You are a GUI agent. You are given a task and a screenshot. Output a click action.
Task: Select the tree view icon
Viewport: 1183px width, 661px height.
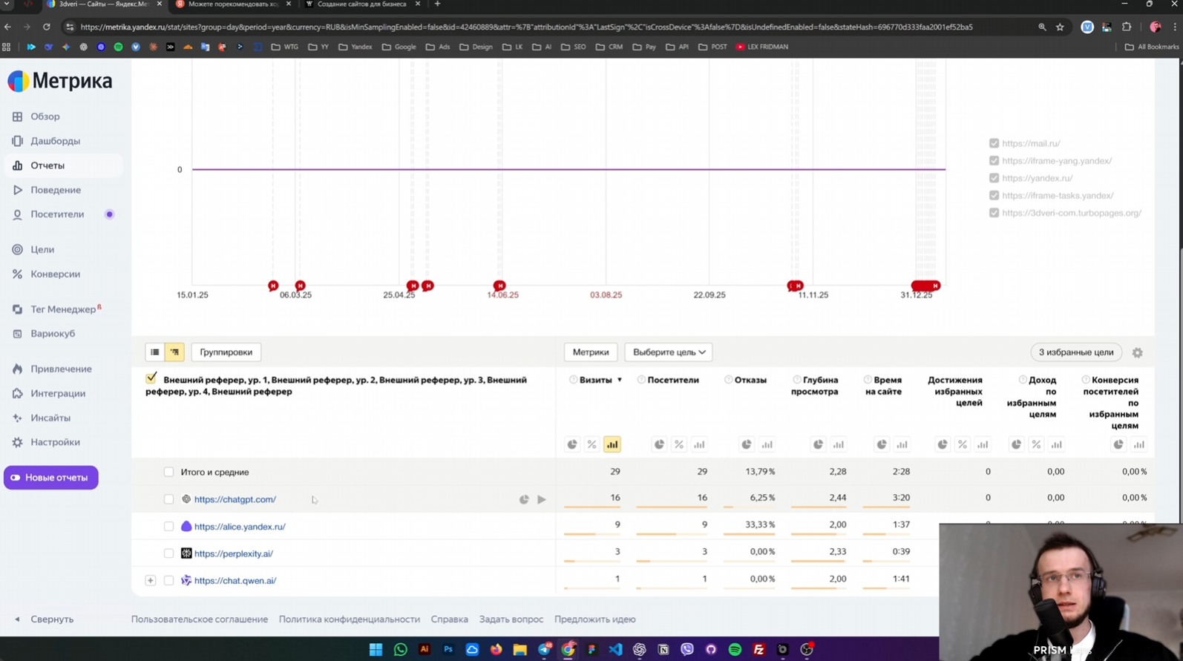pyautogui.click(x=174, y=352)
